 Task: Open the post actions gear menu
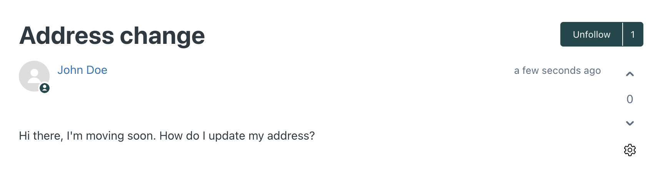630,150
